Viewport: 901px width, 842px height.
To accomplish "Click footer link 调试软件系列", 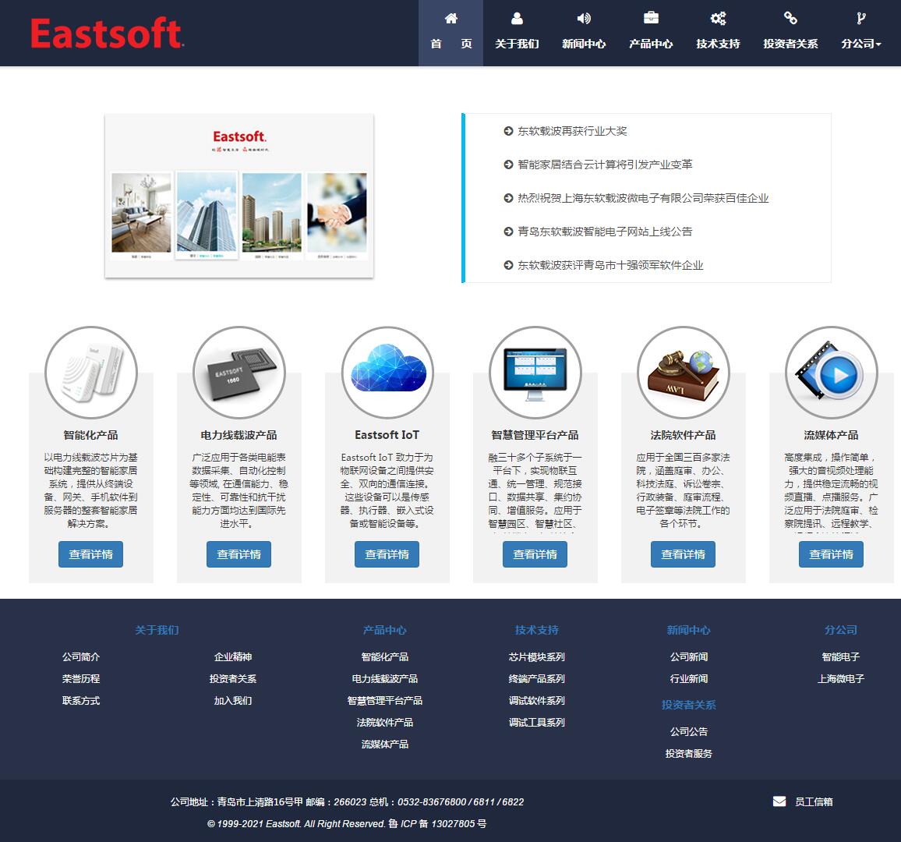I will click(x=537, y=700).
